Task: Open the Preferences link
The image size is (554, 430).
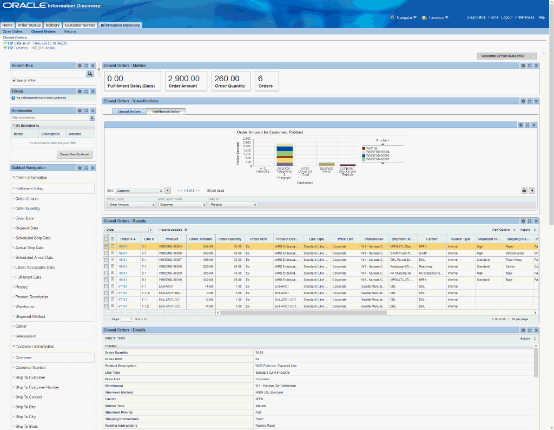Action: pos(524,17)
